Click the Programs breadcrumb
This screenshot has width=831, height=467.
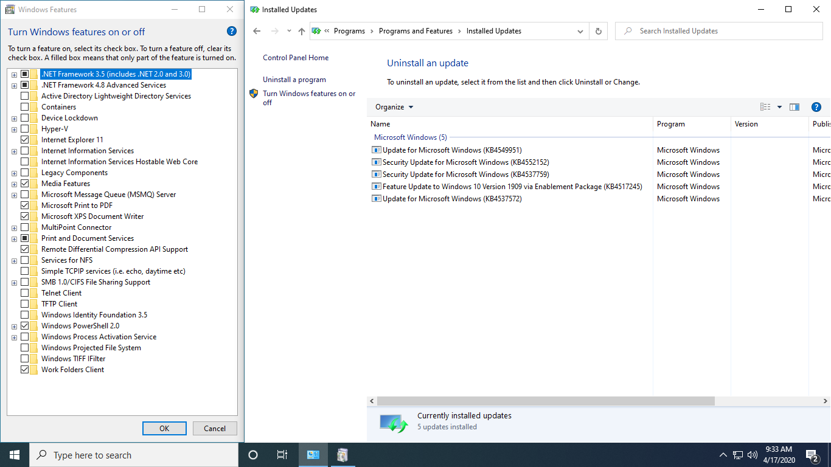pyautogui.click(x=349, y=31)
